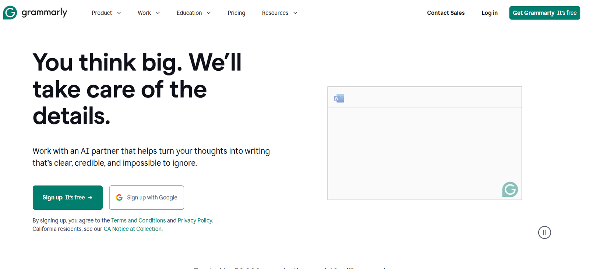
Task: Expand the Product dropdown chevron
Action: coord(119,13)
